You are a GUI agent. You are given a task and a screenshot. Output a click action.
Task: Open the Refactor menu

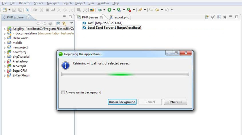[25, 3]
